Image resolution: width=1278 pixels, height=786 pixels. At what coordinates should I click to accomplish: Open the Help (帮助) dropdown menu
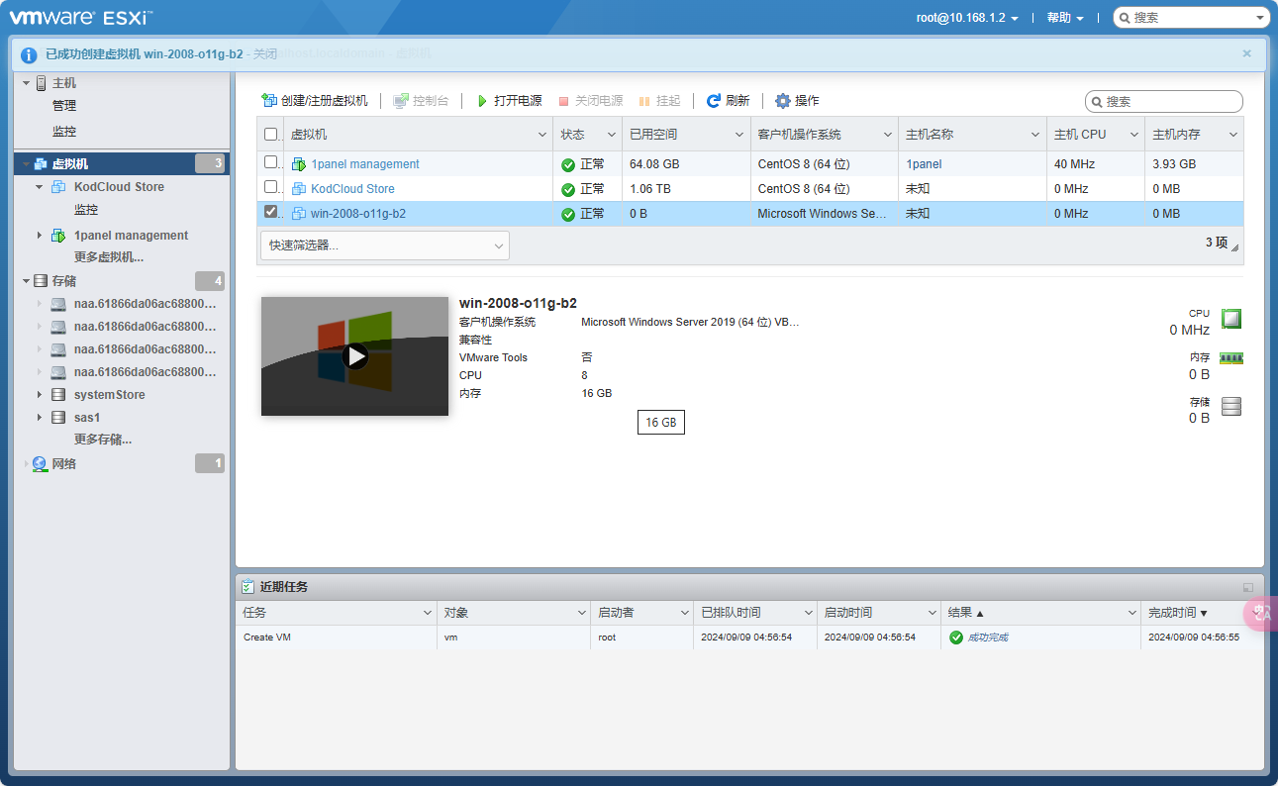(1065, 18)
